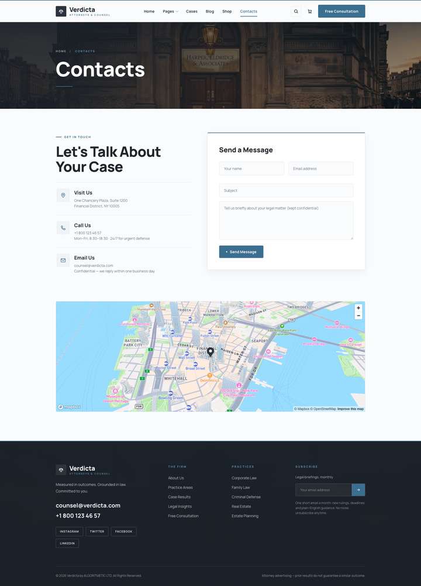This screenshot has height=586, width=421.
Task: Click the One Chancery Plaza address text
Action: [x=101, y=201]
